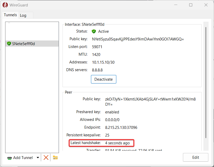Open the Add Tunnel dropdown arrow
This screenshot has height=167, width=214.
click(x=38, y=158)
